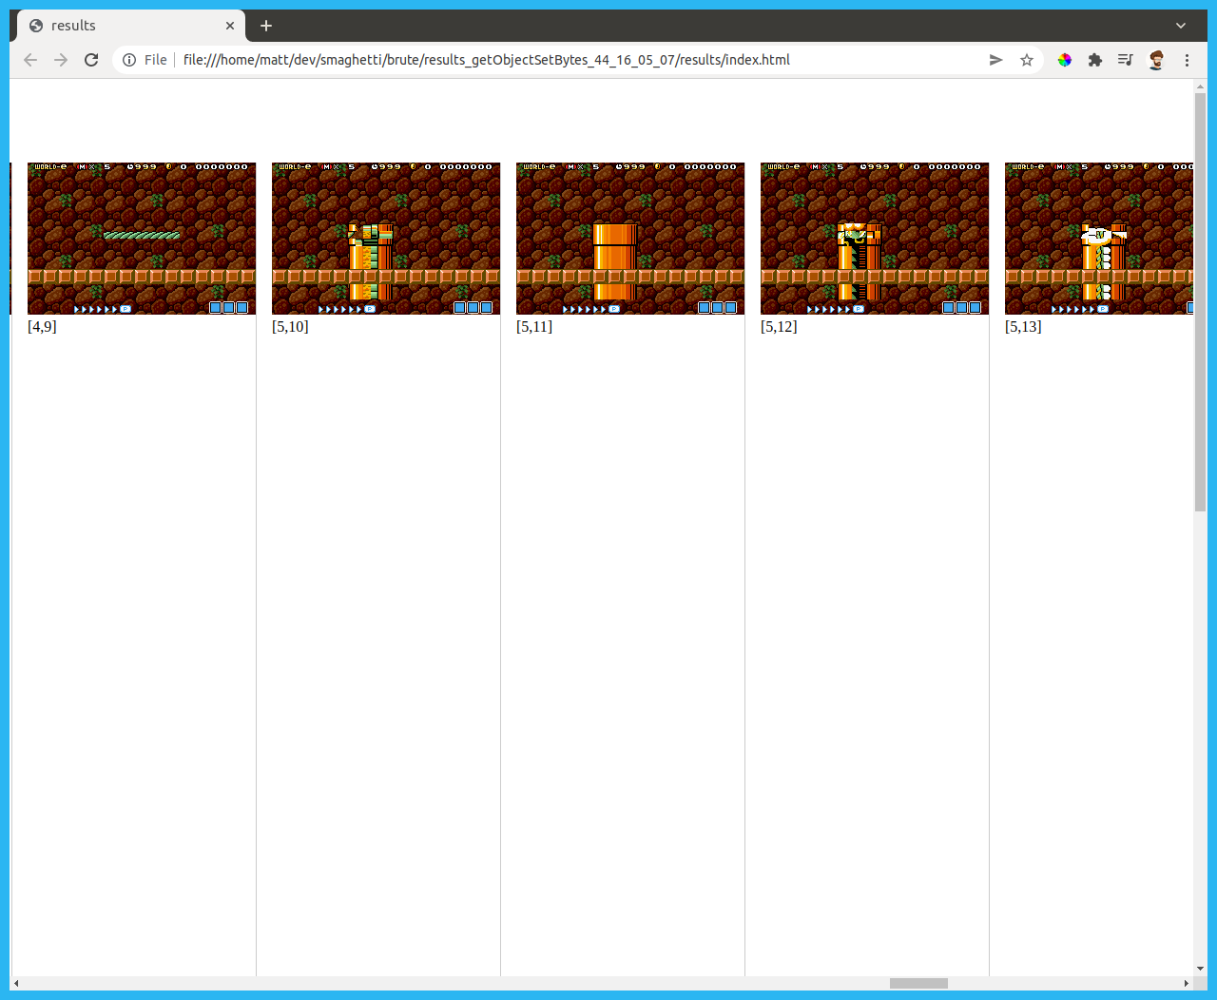The width and height of the screenshot is (1217, 1000).
Task: Click the horizontal scrollbar thumb
Action: (918, 983)
